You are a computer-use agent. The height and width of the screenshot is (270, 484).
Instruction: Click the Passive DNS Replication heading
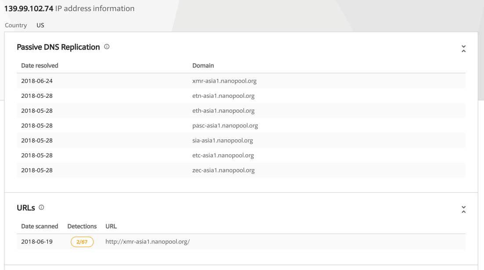pos(58,47)
